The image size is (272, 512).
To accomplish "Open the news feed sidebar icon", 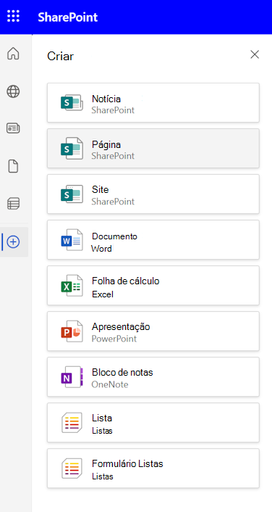I will (x=13, y=128).
